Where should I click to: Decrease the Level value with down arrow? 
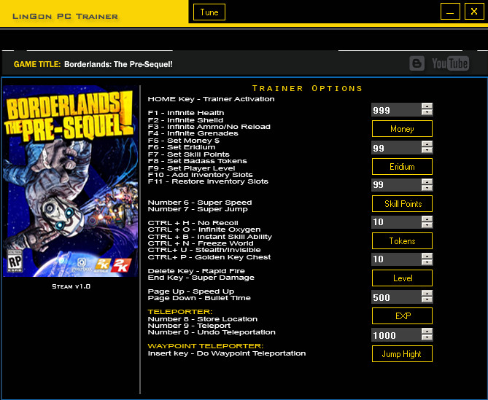pyautogui.click(x=427, y=262)
